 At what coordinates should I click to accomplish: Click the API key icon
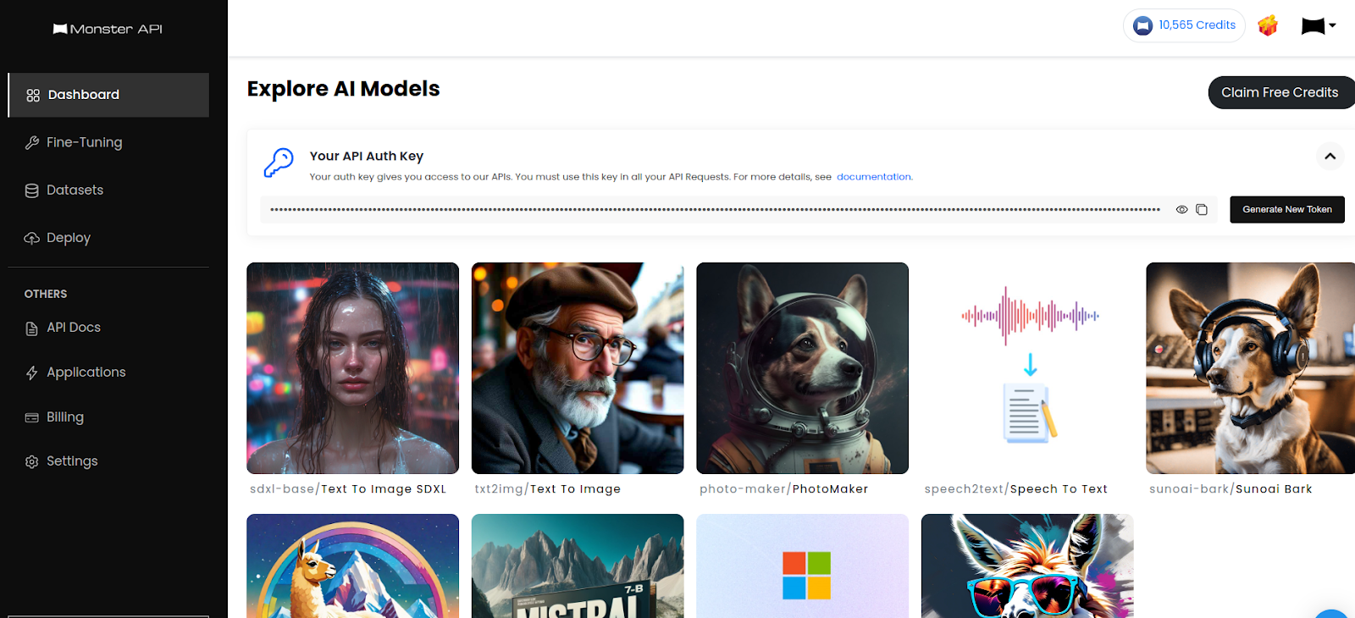[x=279, y=163]
